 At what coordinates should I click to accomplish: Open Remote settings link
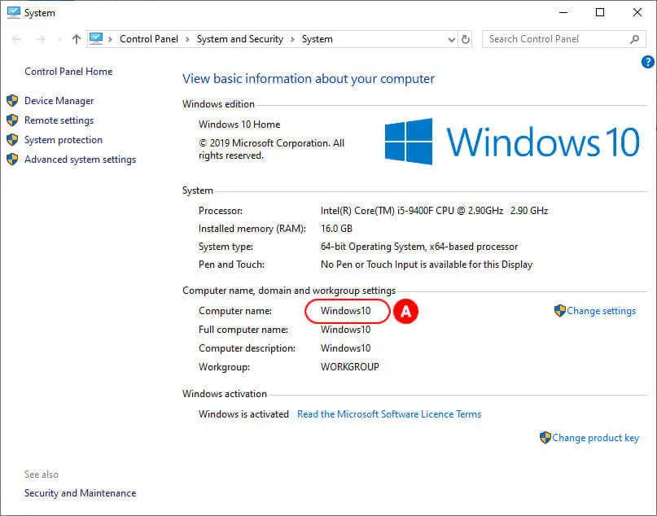59,120
